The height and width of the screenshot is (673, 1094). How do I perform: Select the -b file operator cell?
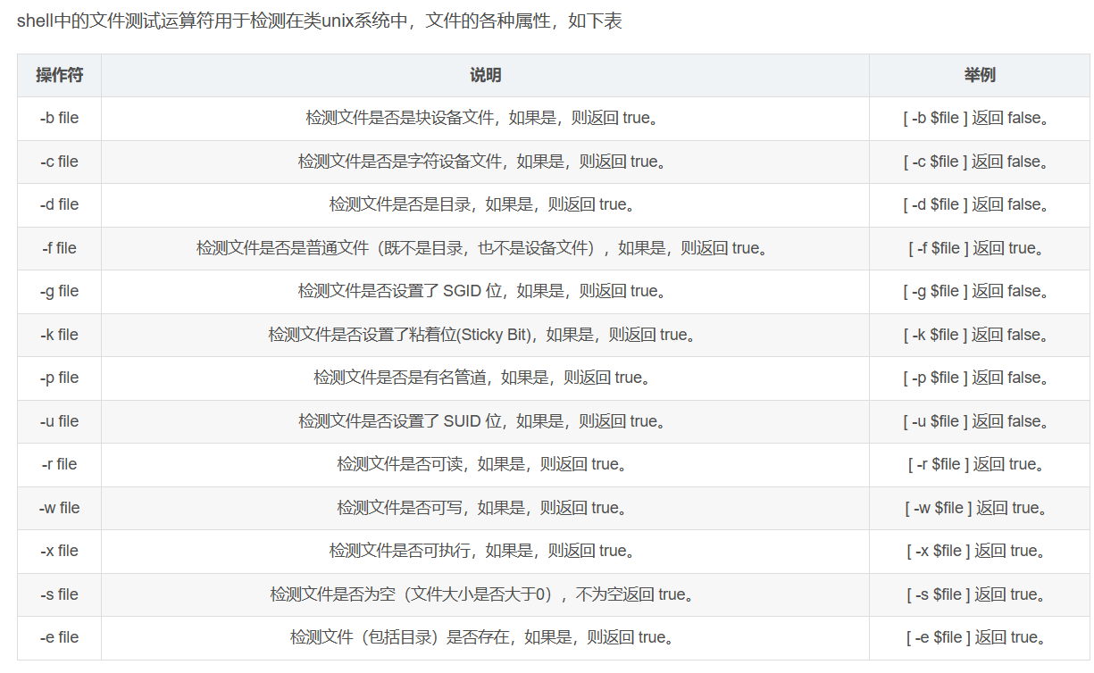[59, 118]
